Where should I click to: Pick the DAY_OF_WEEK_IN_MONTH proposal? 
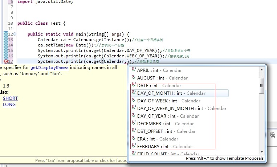pos(182,108)
